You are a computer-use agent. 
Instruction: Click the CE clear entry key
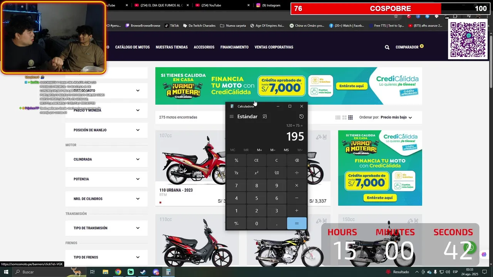(257, 160)
